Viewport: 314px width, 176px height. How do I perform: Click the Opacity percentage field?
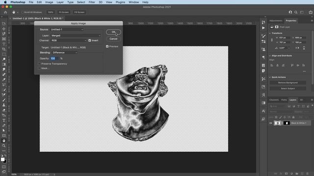point(54,59)
